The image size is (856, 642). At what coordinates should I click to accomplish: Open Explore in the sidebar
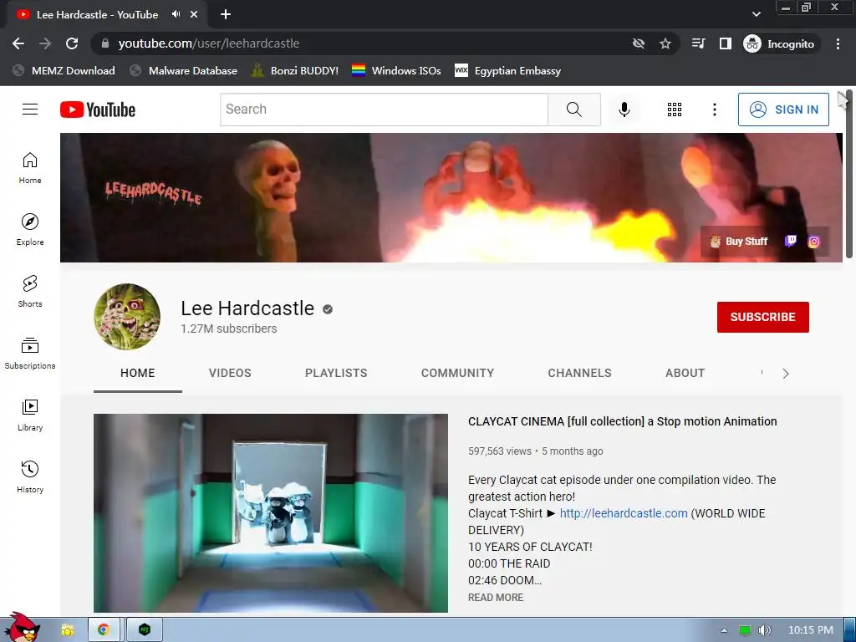coord(30,230)
